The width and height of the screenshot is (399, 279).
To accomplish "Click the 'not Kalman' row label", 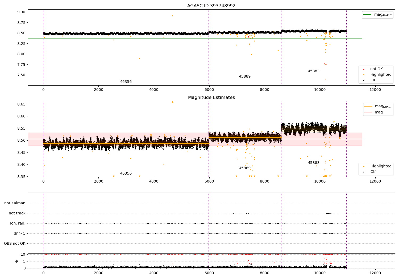I will click(15, 203).
